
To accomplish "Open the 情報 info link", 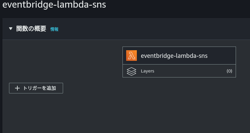I will tap(54, 29).
